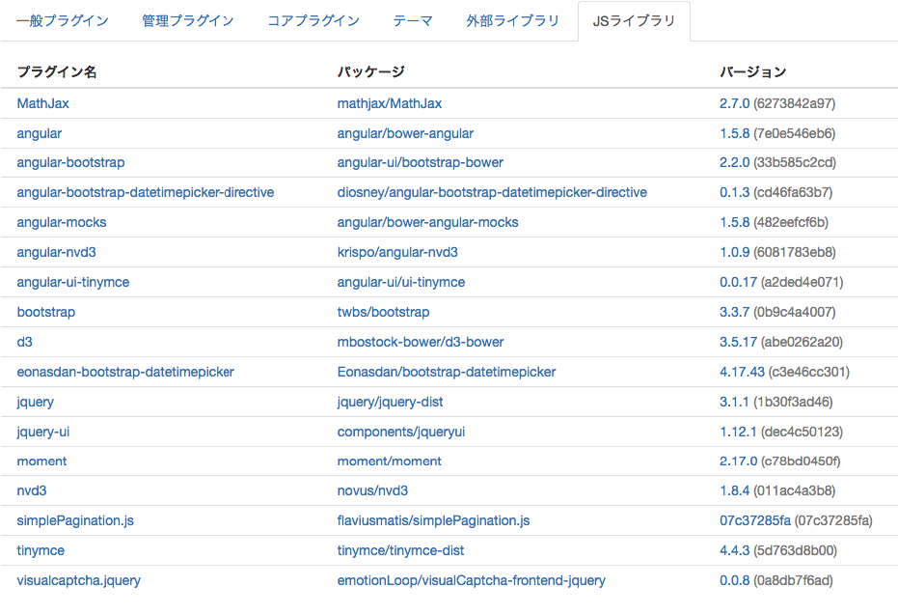The height and width of the screenshot is (615, 898).
Task: Click version 1.5.8 of angular-mocks
Action: pos(734,222)
